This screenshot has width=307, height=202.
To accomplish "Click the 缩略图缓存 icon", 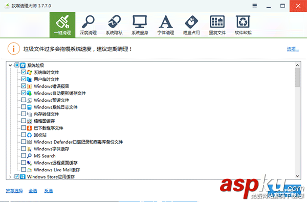I will point(29,121).
